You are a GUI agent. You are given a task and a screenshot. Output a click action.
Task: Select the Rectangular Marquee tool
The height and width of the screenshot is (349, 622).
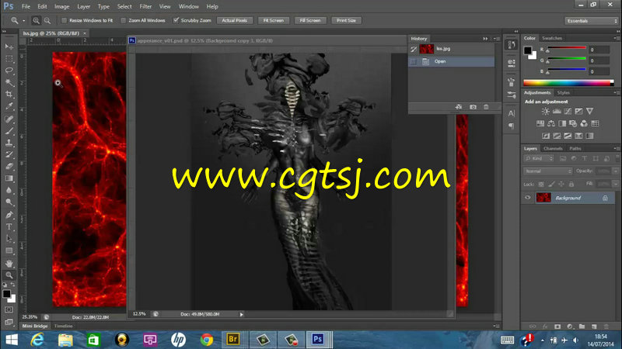click(x=9, y=59)
